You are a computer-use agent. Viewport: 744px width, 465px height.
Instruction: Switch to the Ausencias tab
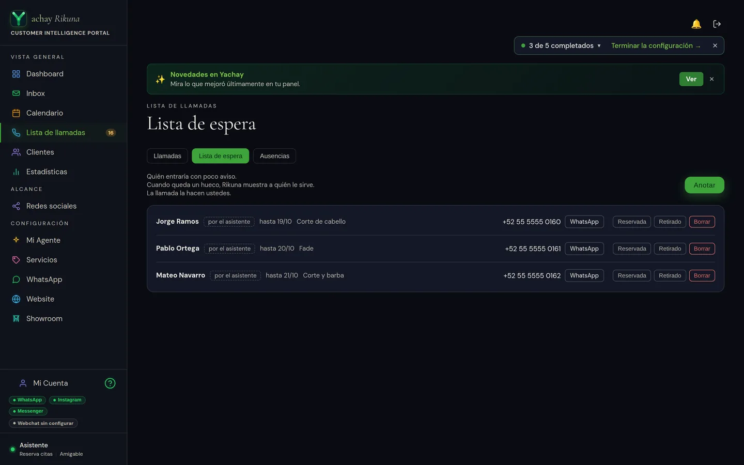click(274, 156)
